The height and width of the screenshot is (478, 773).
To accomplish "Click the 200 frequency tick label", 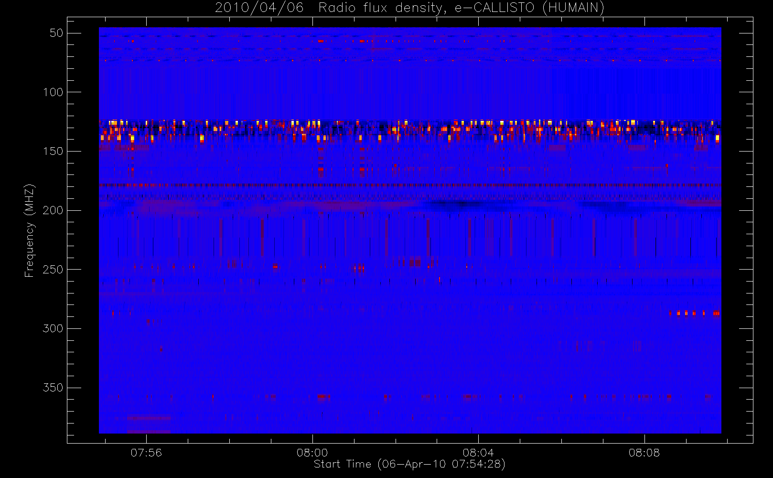I will pyautogui.click(x=53, y=210).
